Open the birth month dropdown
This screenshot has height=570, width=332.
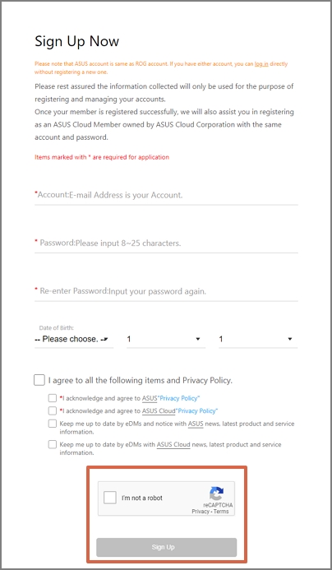point(166,339)
